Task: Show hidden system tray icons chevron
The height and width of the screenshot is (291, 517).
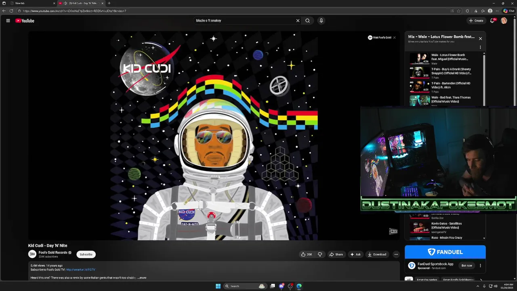Action: point(477,286)
